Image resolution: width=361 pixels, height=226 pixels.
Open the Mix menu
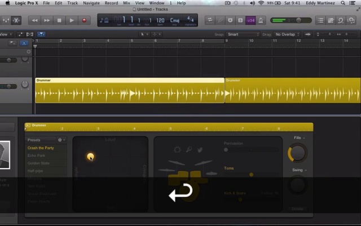coord(126,3)
